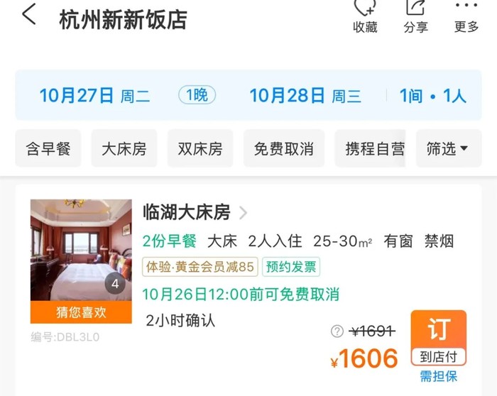The image size is (497, 396).
Task: Open the 临湖大床房 room photo thumbnail
Action: point(81,250)
